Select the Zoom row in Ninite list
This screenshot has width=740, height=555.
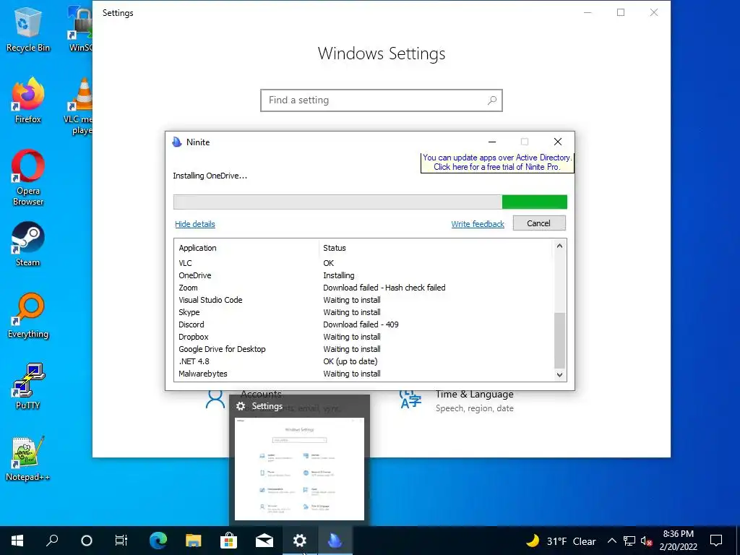tap(364, 288)
